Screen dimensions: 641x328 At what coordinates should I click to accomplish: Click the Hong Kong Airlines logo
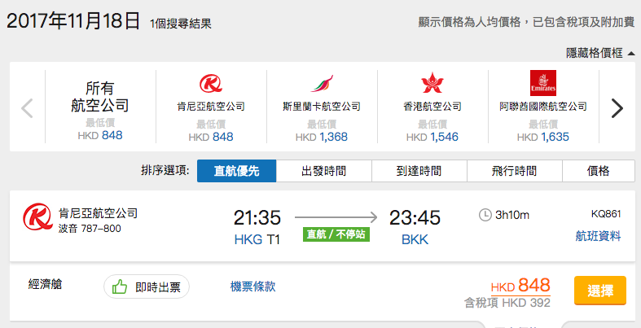coord(432,83)
